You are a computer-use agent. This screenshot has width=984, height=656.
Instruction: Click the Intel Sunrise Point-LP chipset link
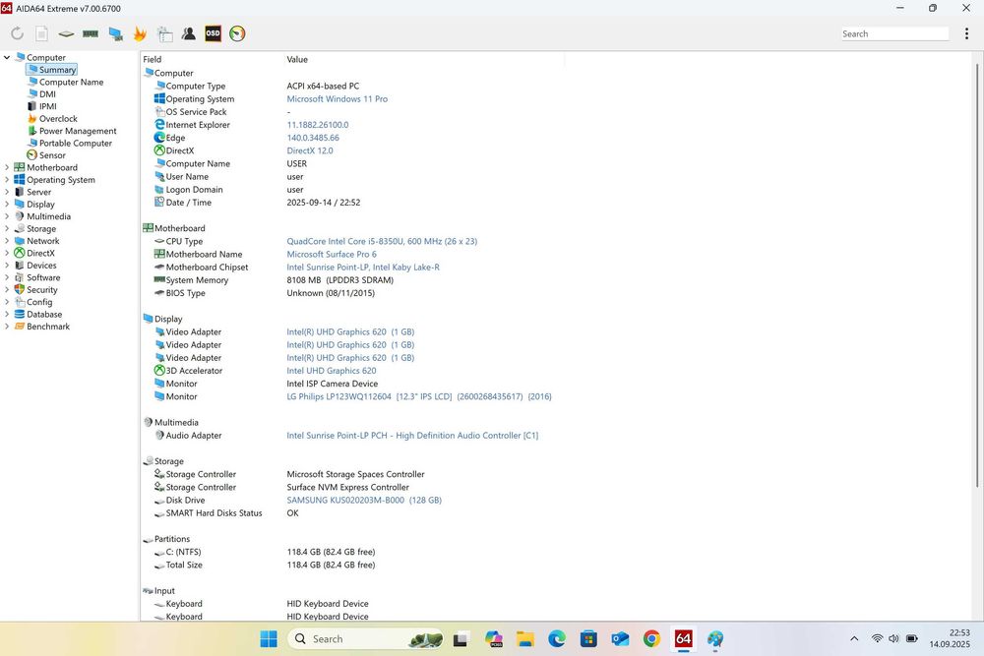(x=363, y=268)
